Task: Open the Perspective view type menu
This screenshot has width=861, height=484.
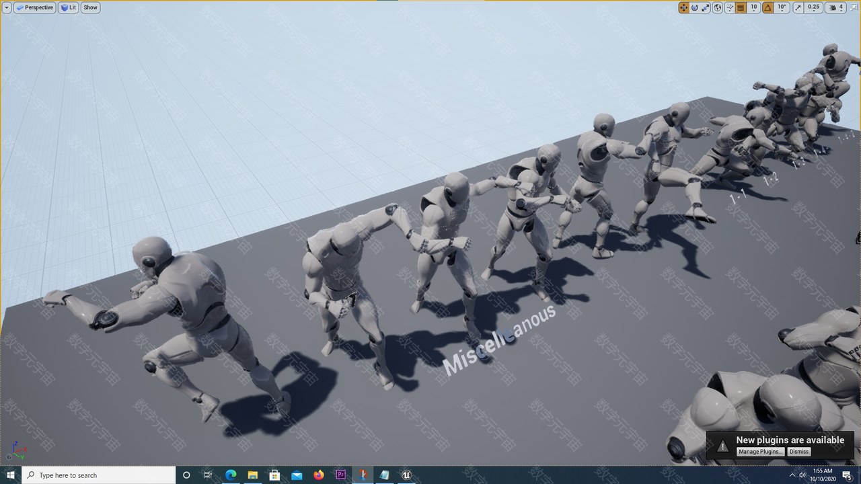Action: (x=35, y=7)
